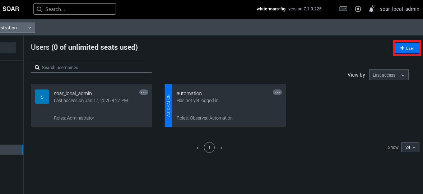423x194 pixels.
Task: Open the soar_local_admin account menu
Action: click(x=399, y=9)
